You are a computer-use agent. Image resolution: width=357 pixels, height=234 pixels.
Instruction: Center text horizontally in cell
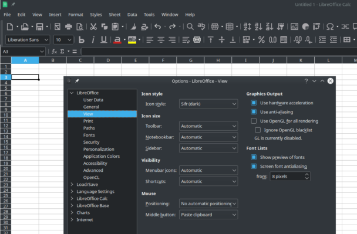[161, 40]
